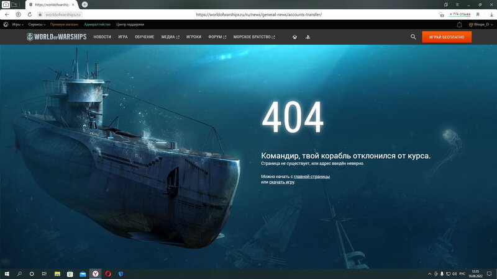
Task: Open the browser home tableau icon
Action: (6, 4)
